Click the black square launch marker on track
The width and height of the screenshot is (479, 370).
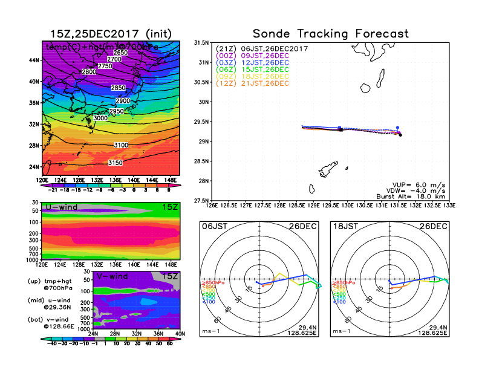pyautogui.click(x=341, y=130)
